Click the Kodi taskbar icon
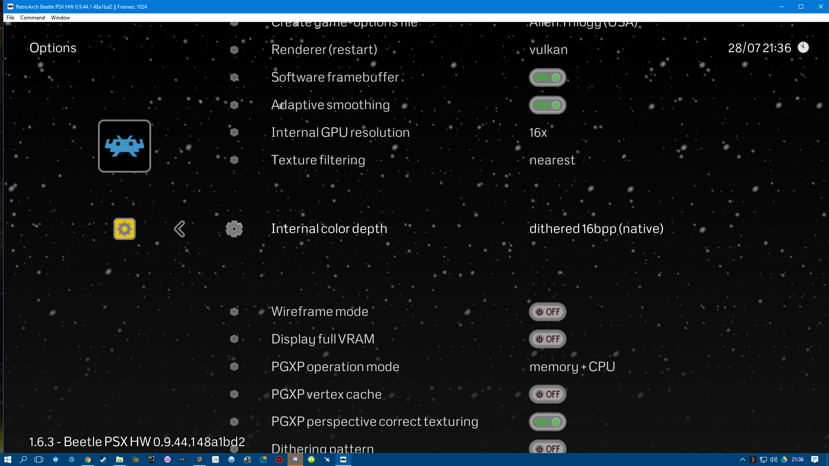The image size is (829, 466). click(56, 460)
